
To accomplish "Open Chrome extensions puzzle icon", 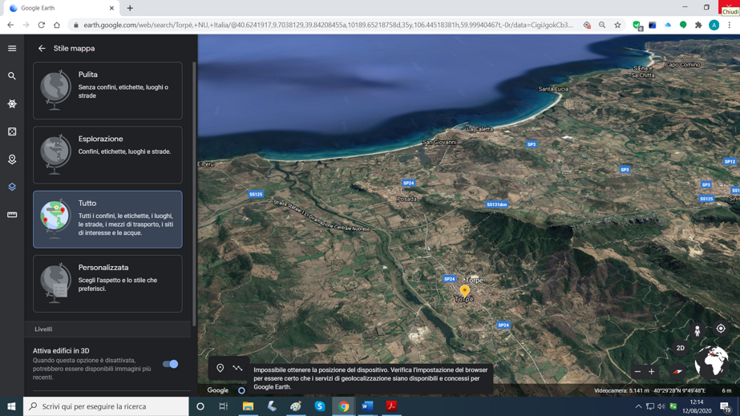I will (698, 25).
